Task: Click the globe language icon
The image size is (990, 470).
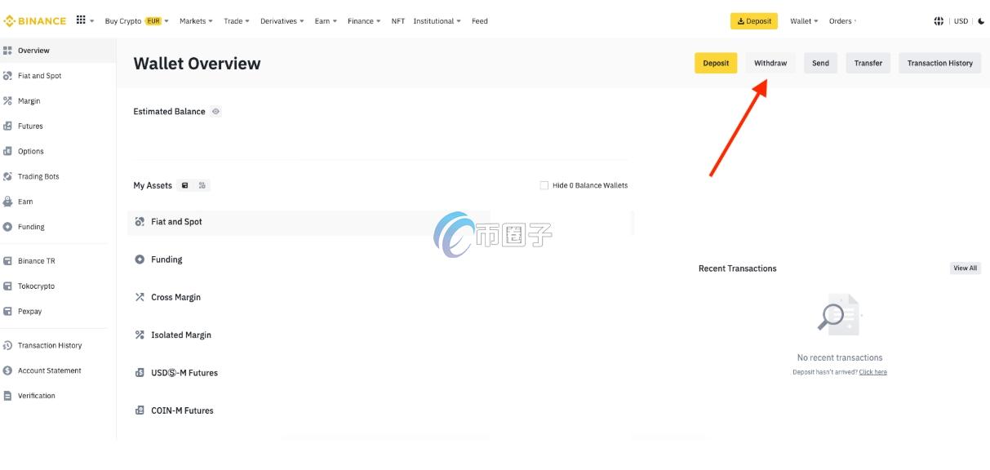Action: [939, 21]
